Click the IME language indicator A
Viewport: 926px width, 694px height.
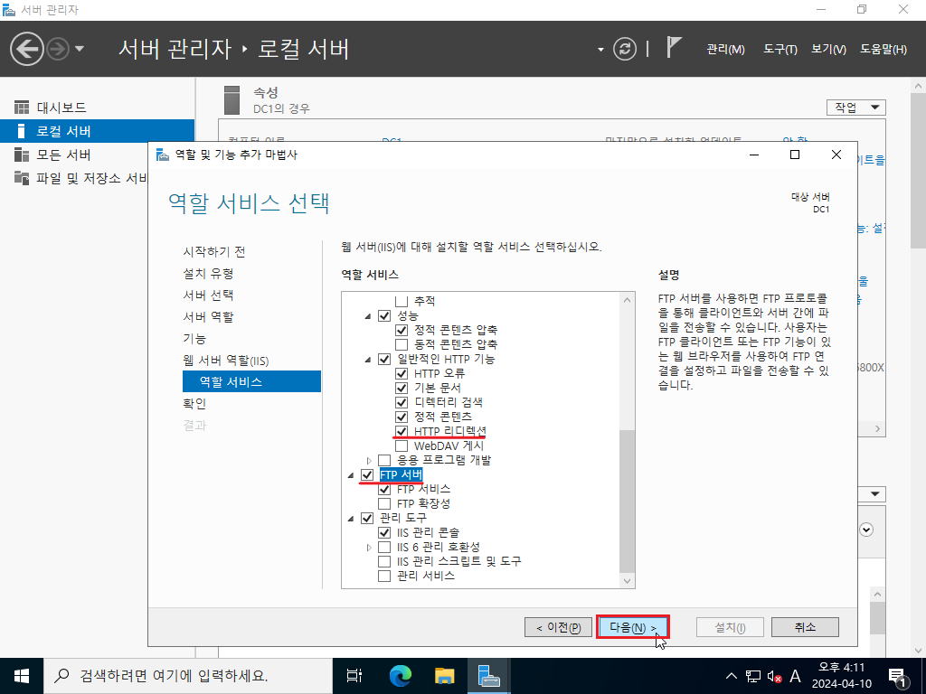click(795, 676)
